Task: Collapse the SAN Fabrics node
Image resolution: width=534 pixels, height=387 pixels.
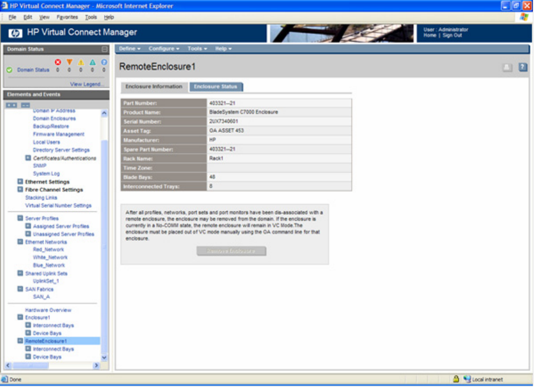Action: pos(20,288)
